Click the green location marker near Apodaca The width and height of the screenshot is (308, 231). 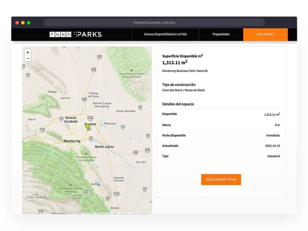point(88,127)
